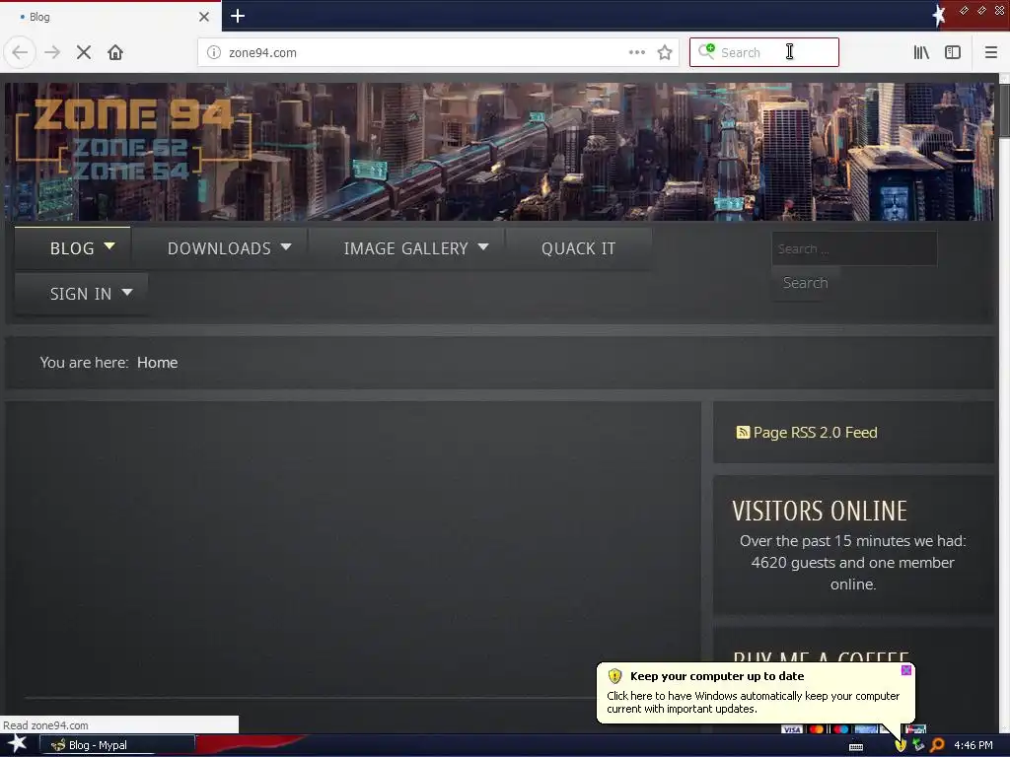1010x757 pixels.
Task: Open page actions three-dot menu
Action: tap(636, 52)
